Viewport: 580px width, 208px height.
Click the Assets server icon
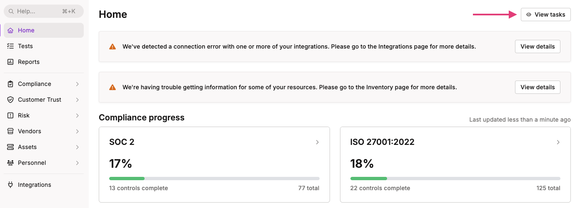click(x=10, y=147)
